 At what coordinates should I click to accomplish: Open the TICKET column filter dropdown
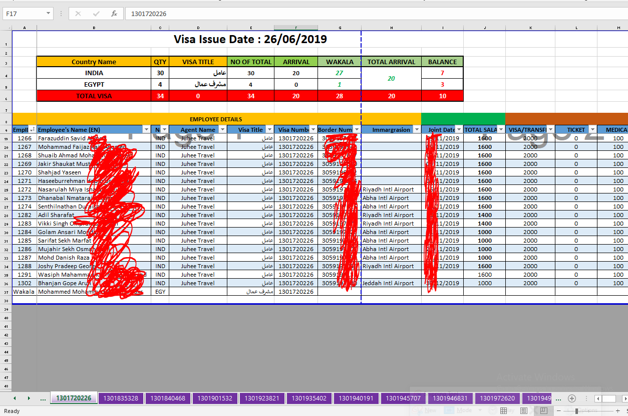click(593, 130)
